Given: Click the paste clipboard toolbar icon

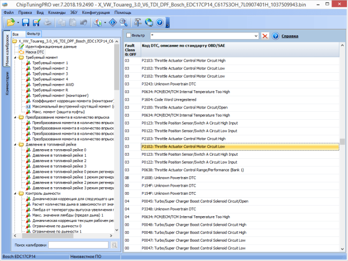Looking at the screenshot, I should pyautogui.click(x=73, y=22).
